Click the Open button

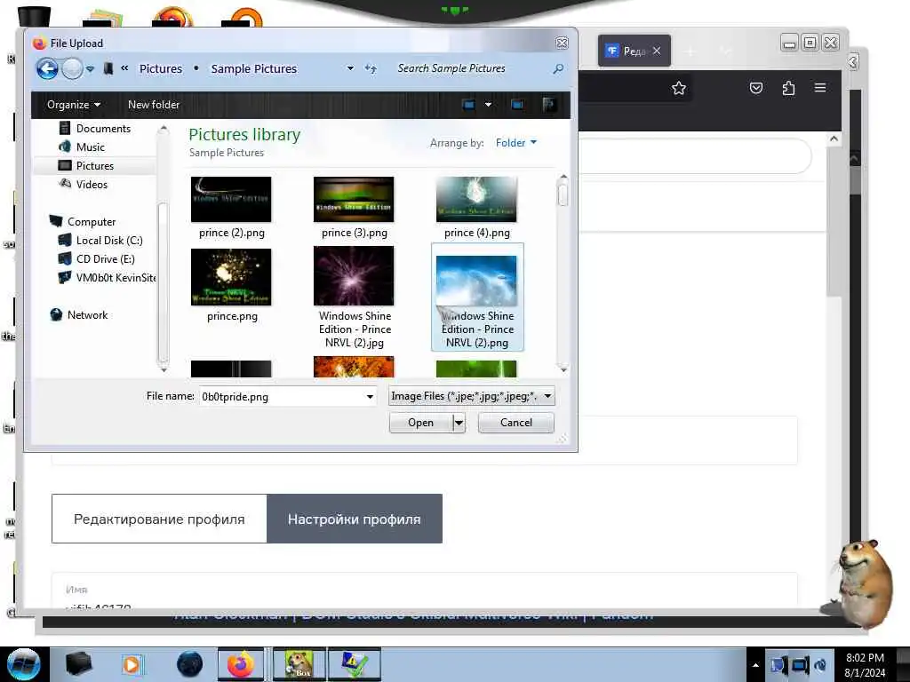pyautogui.click(x=420, y=423)
